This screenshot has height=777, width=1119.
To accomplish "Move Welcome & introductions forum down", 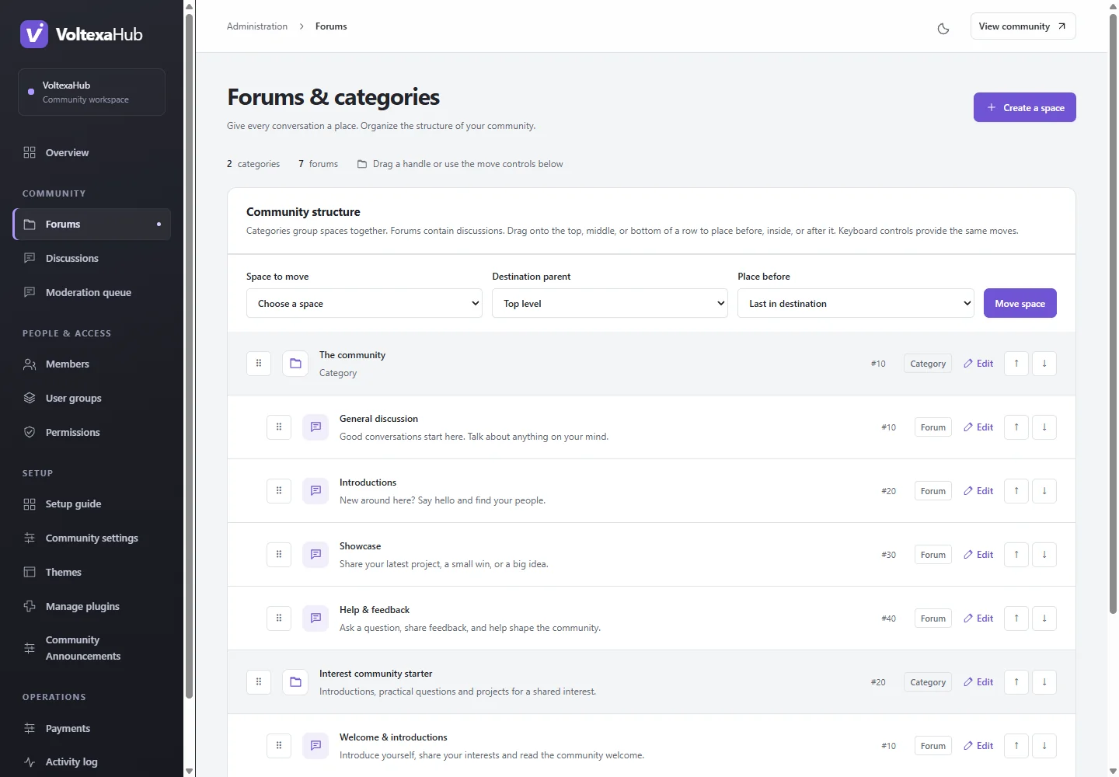I will [x=1044, y=746].
